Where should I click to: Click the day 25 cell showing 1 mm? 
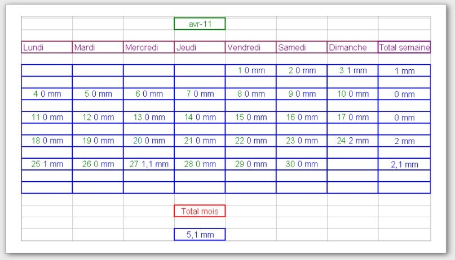point(47,164)
